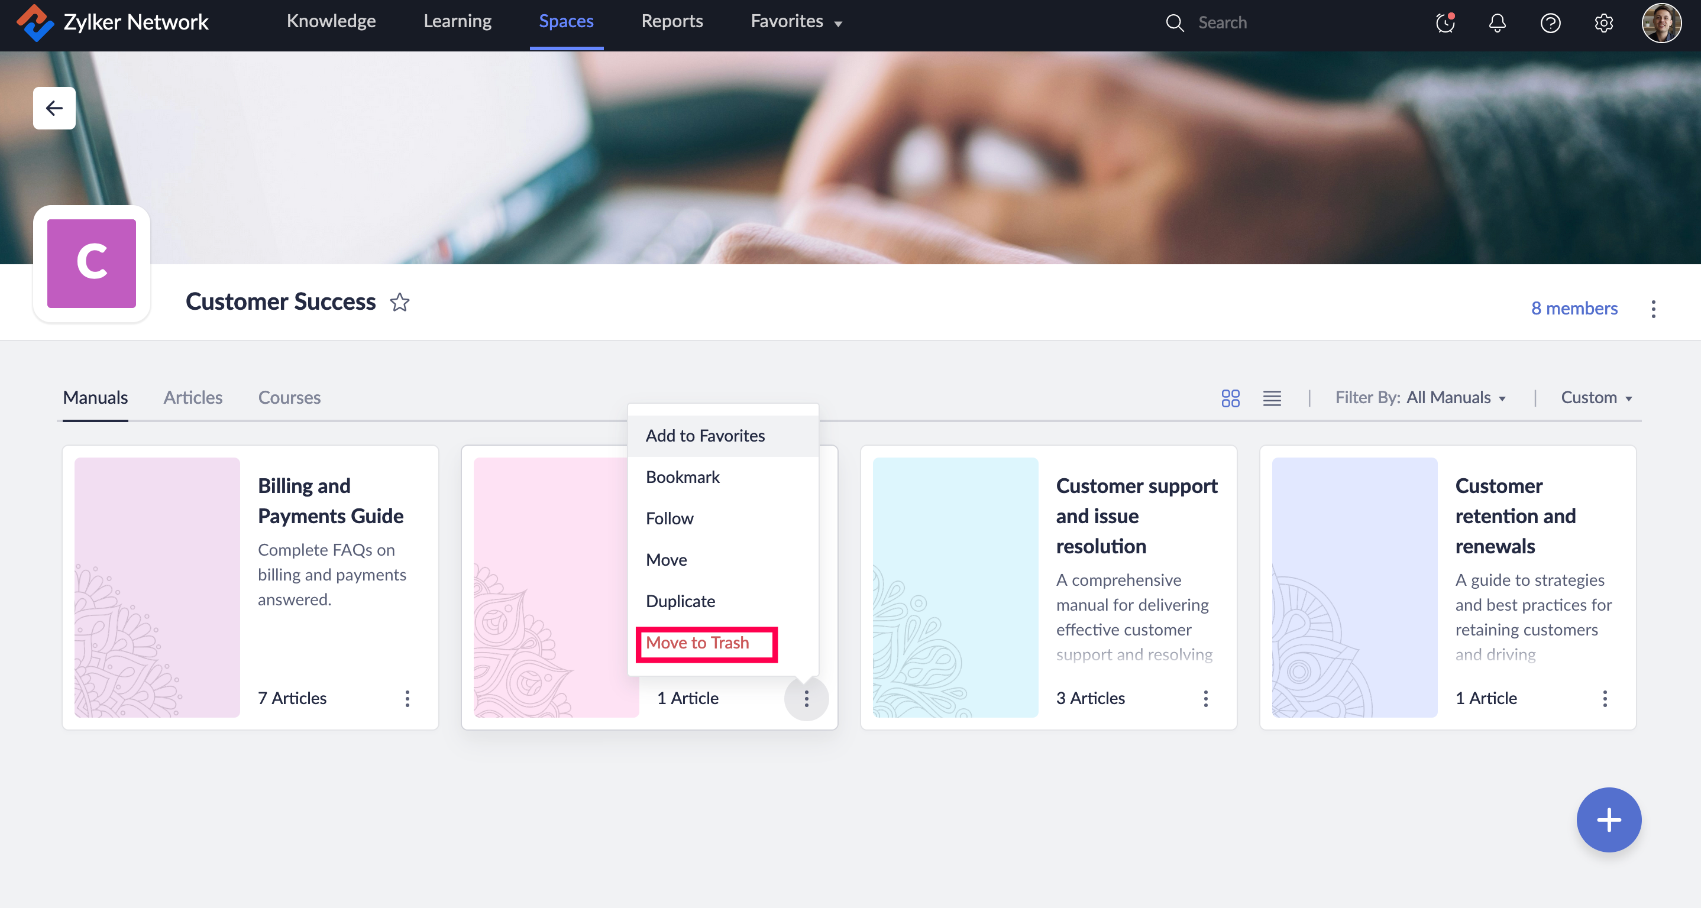Choose Duplicate in the context menu

(680, 601)
